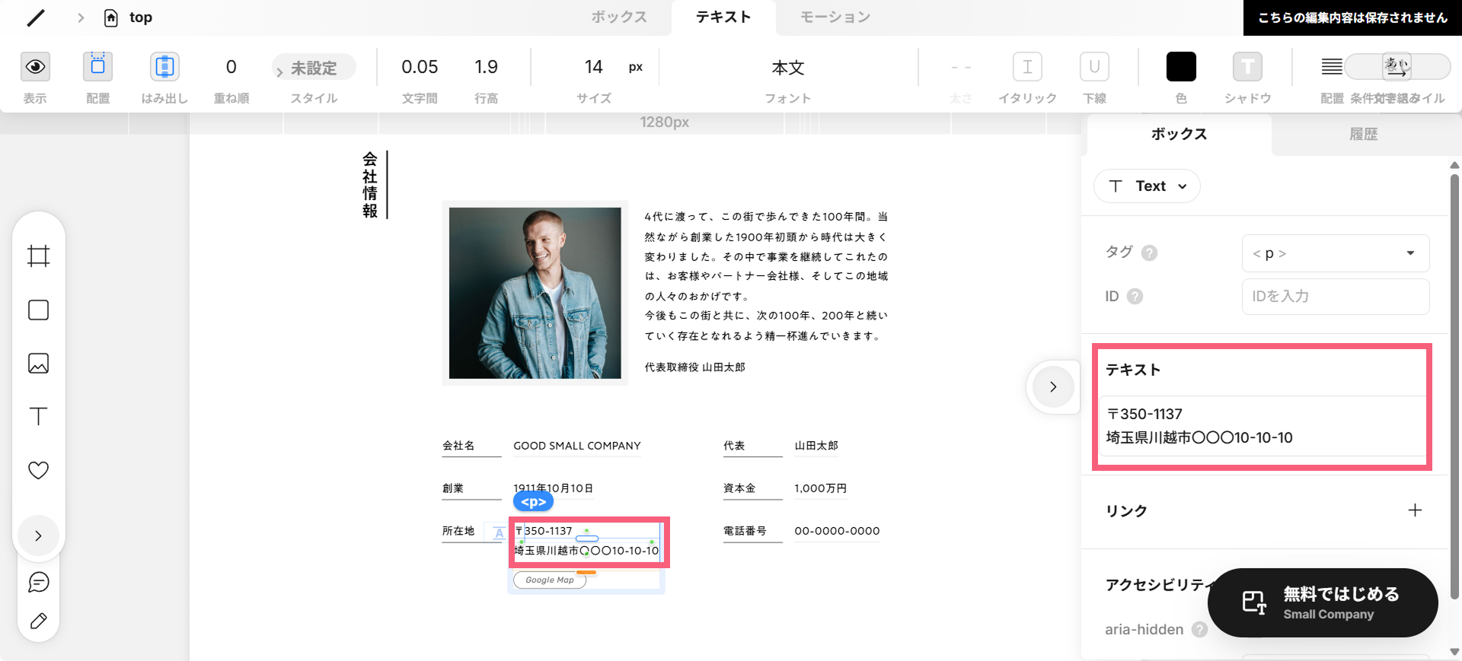This screenshot has width=1462, height=661.
Task: Click the pencil edit icon at top left
Action: tap(36, 17)
